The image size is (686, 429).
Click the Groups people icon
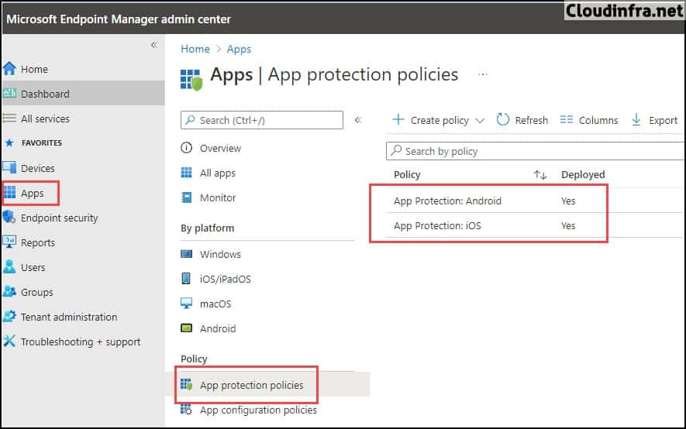point(9,291)
